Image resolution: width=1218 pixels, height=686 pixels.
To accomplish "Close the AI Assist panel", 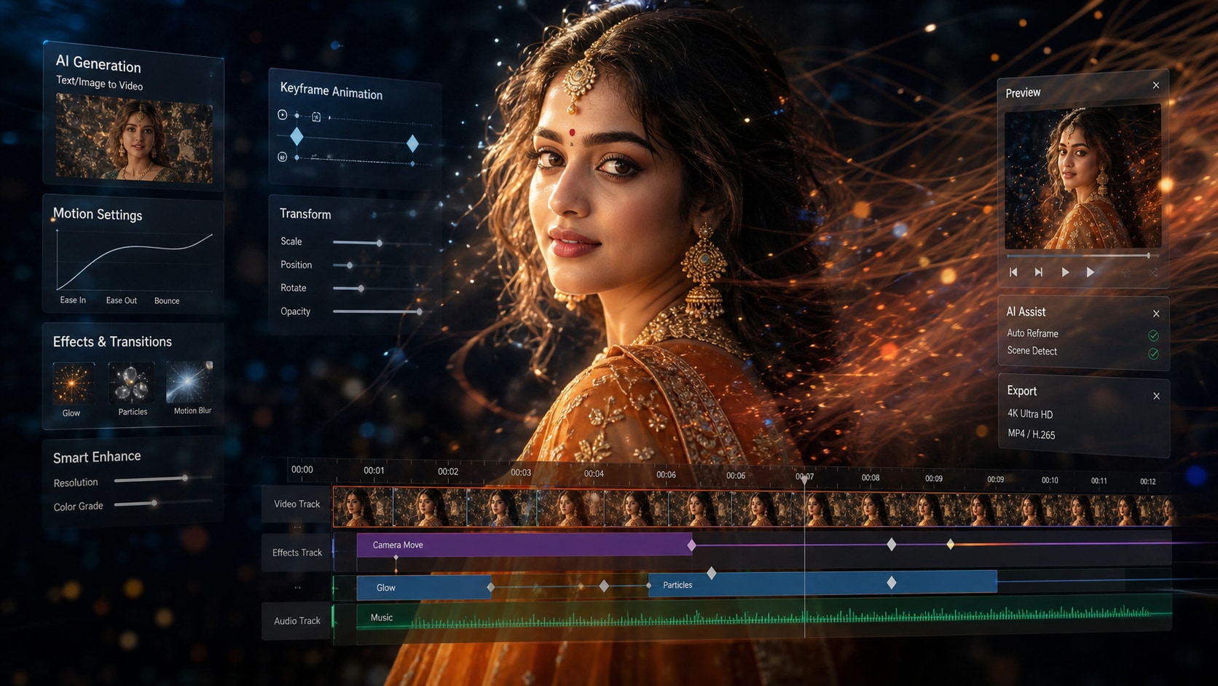I will (1156, 313).
